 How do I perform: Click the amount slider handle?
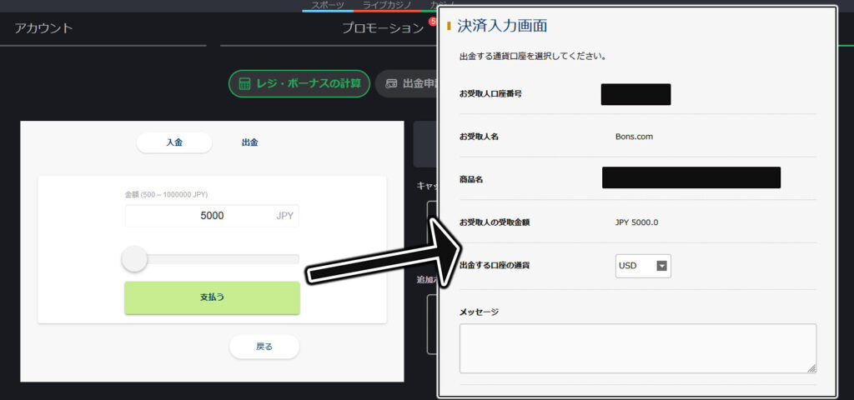(134, 259)
